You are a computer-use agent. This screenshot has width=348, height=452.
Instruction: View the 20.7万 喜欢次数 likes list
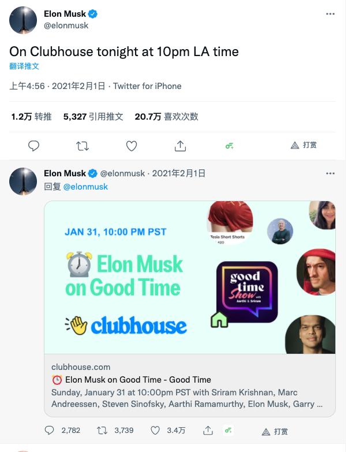(x=166, y=117)
